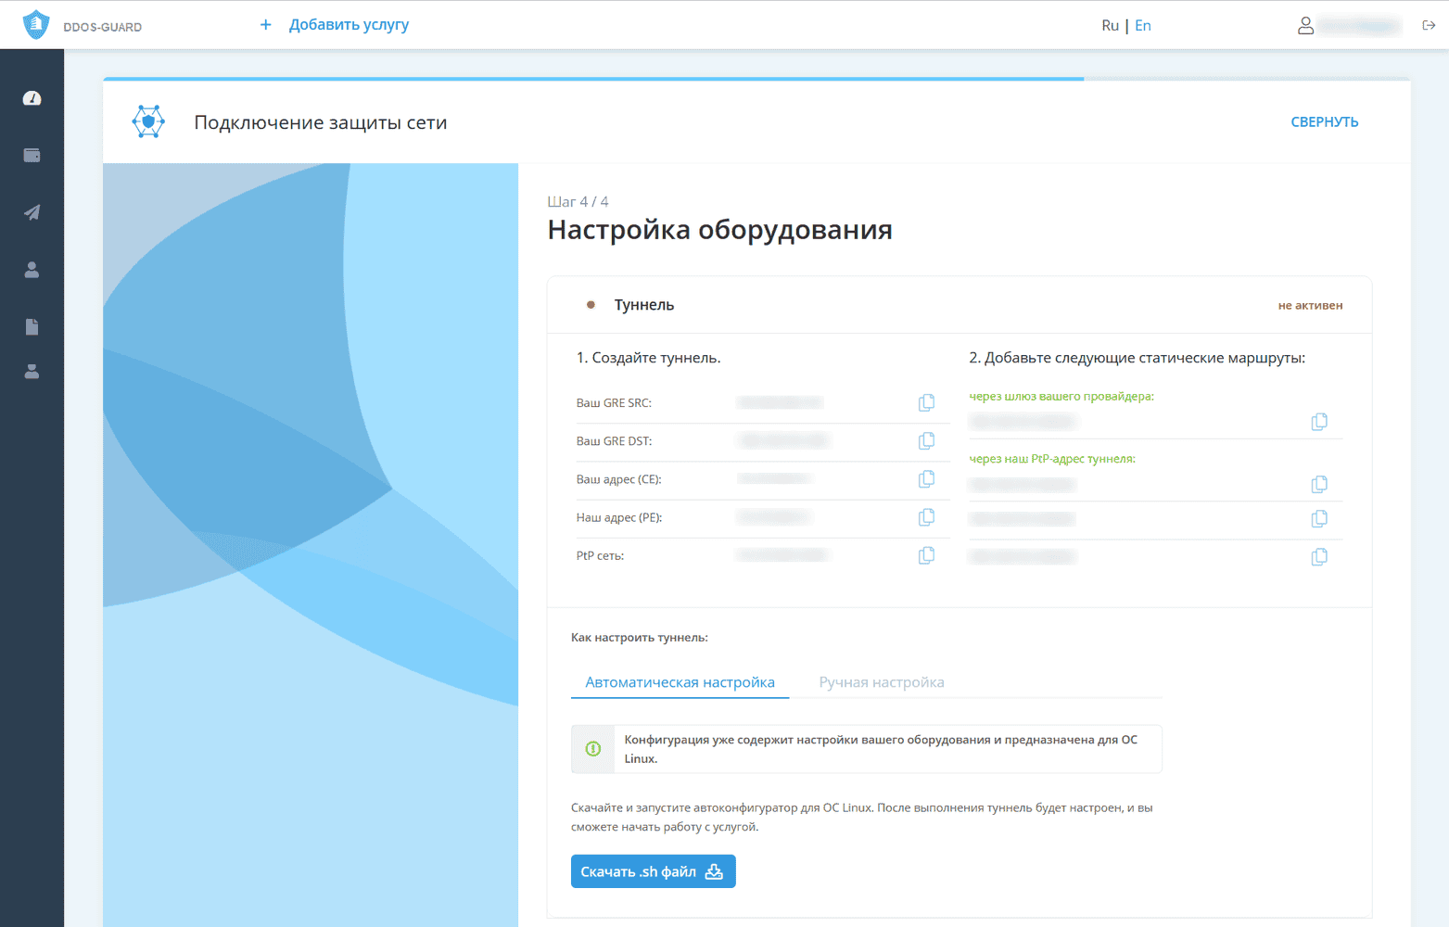1449x927 pixels.
Task: Open the user profile icon in sidebar
Action: [x=32, y=270]
